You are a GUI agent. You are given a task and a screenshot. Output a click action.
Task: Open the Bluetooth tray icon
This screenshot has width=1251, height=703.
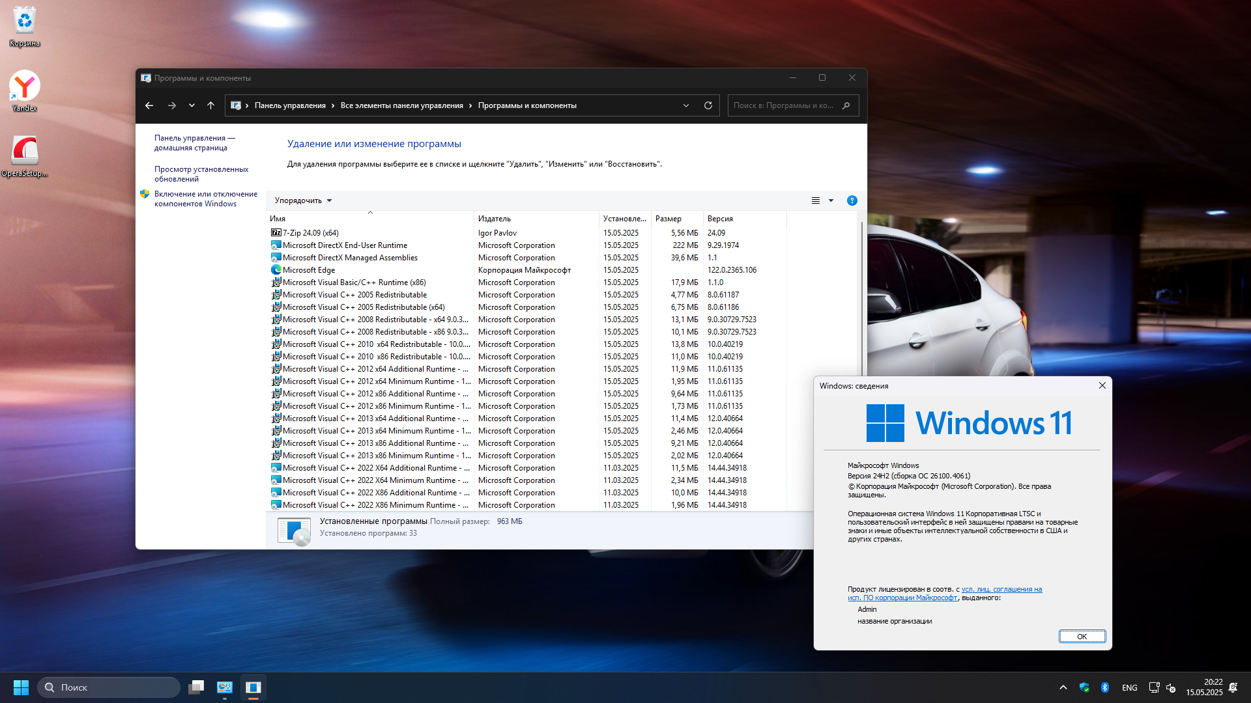[x=1105, y=687]
